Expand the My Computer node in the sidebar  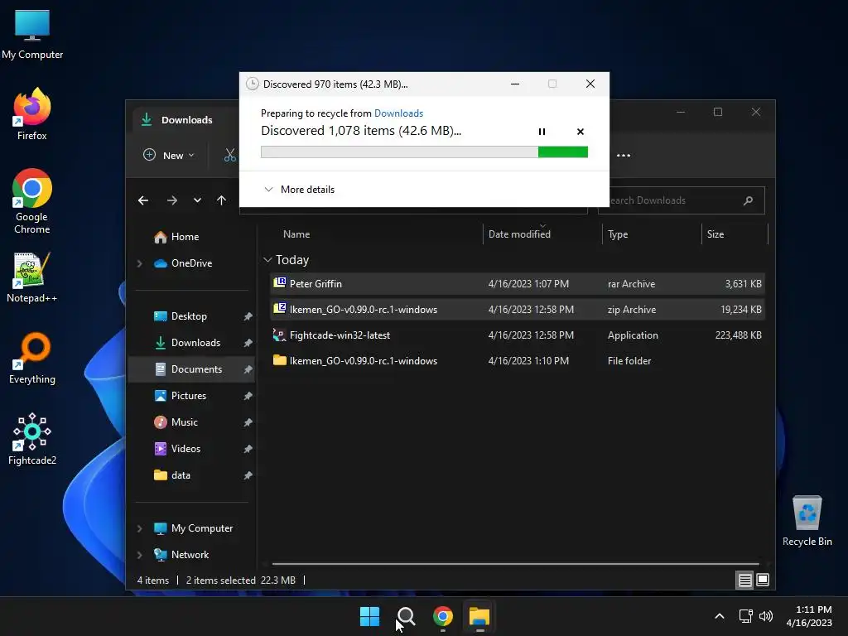[x=139, y=528]
